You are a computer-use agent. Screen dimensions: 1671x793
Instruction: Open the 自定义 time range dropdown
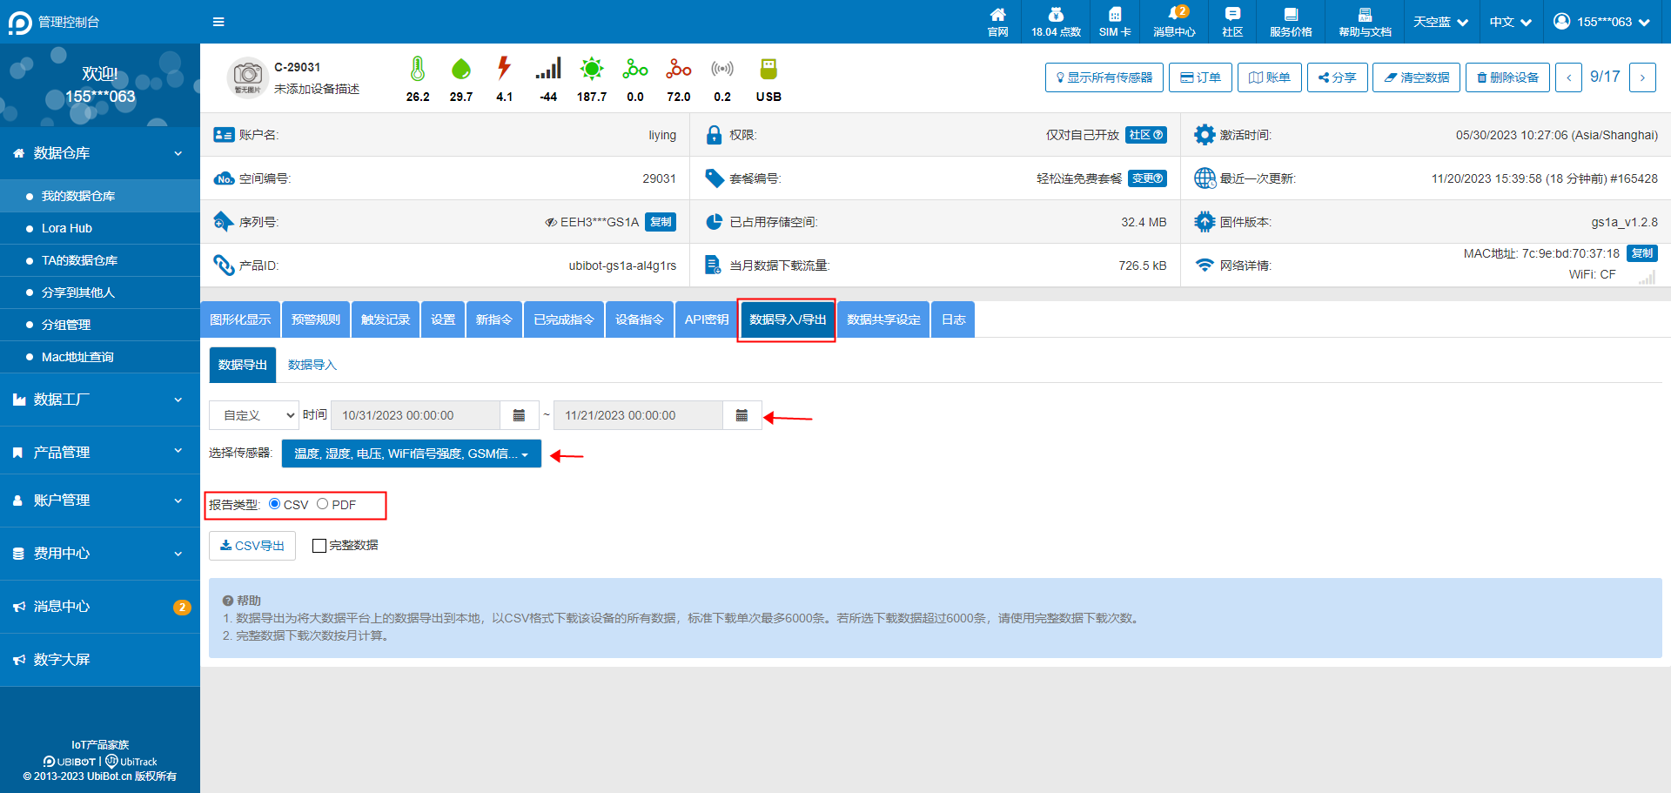tap(254, 415)
